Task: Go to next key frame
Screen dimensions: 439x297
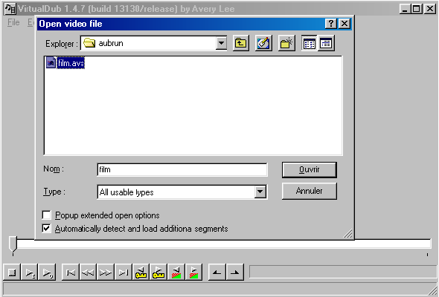Action: [158, 272]
